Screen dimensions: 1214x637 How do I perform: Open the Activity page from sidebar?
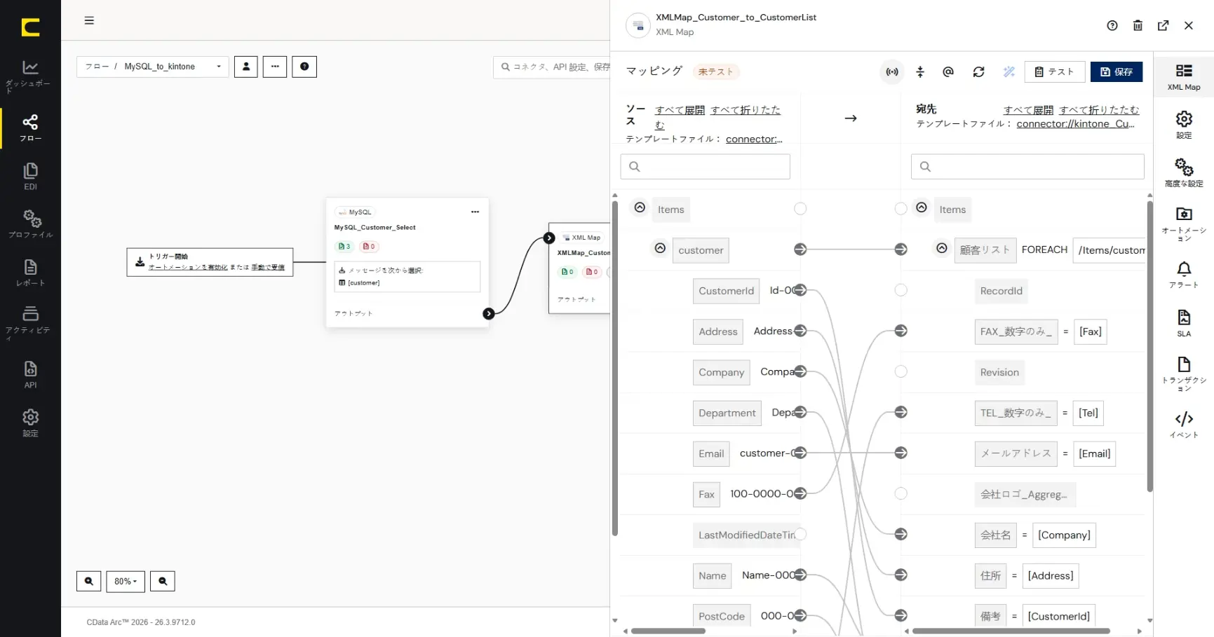tap(30, 322)
